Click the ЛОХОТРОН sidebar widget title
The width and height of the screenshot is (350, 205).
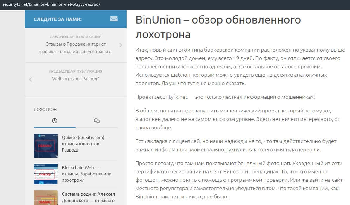pos(45,110)
